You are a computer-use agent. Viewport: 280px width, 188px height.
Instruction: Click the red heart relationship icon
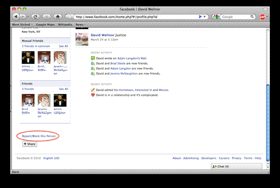pos(93,95)
